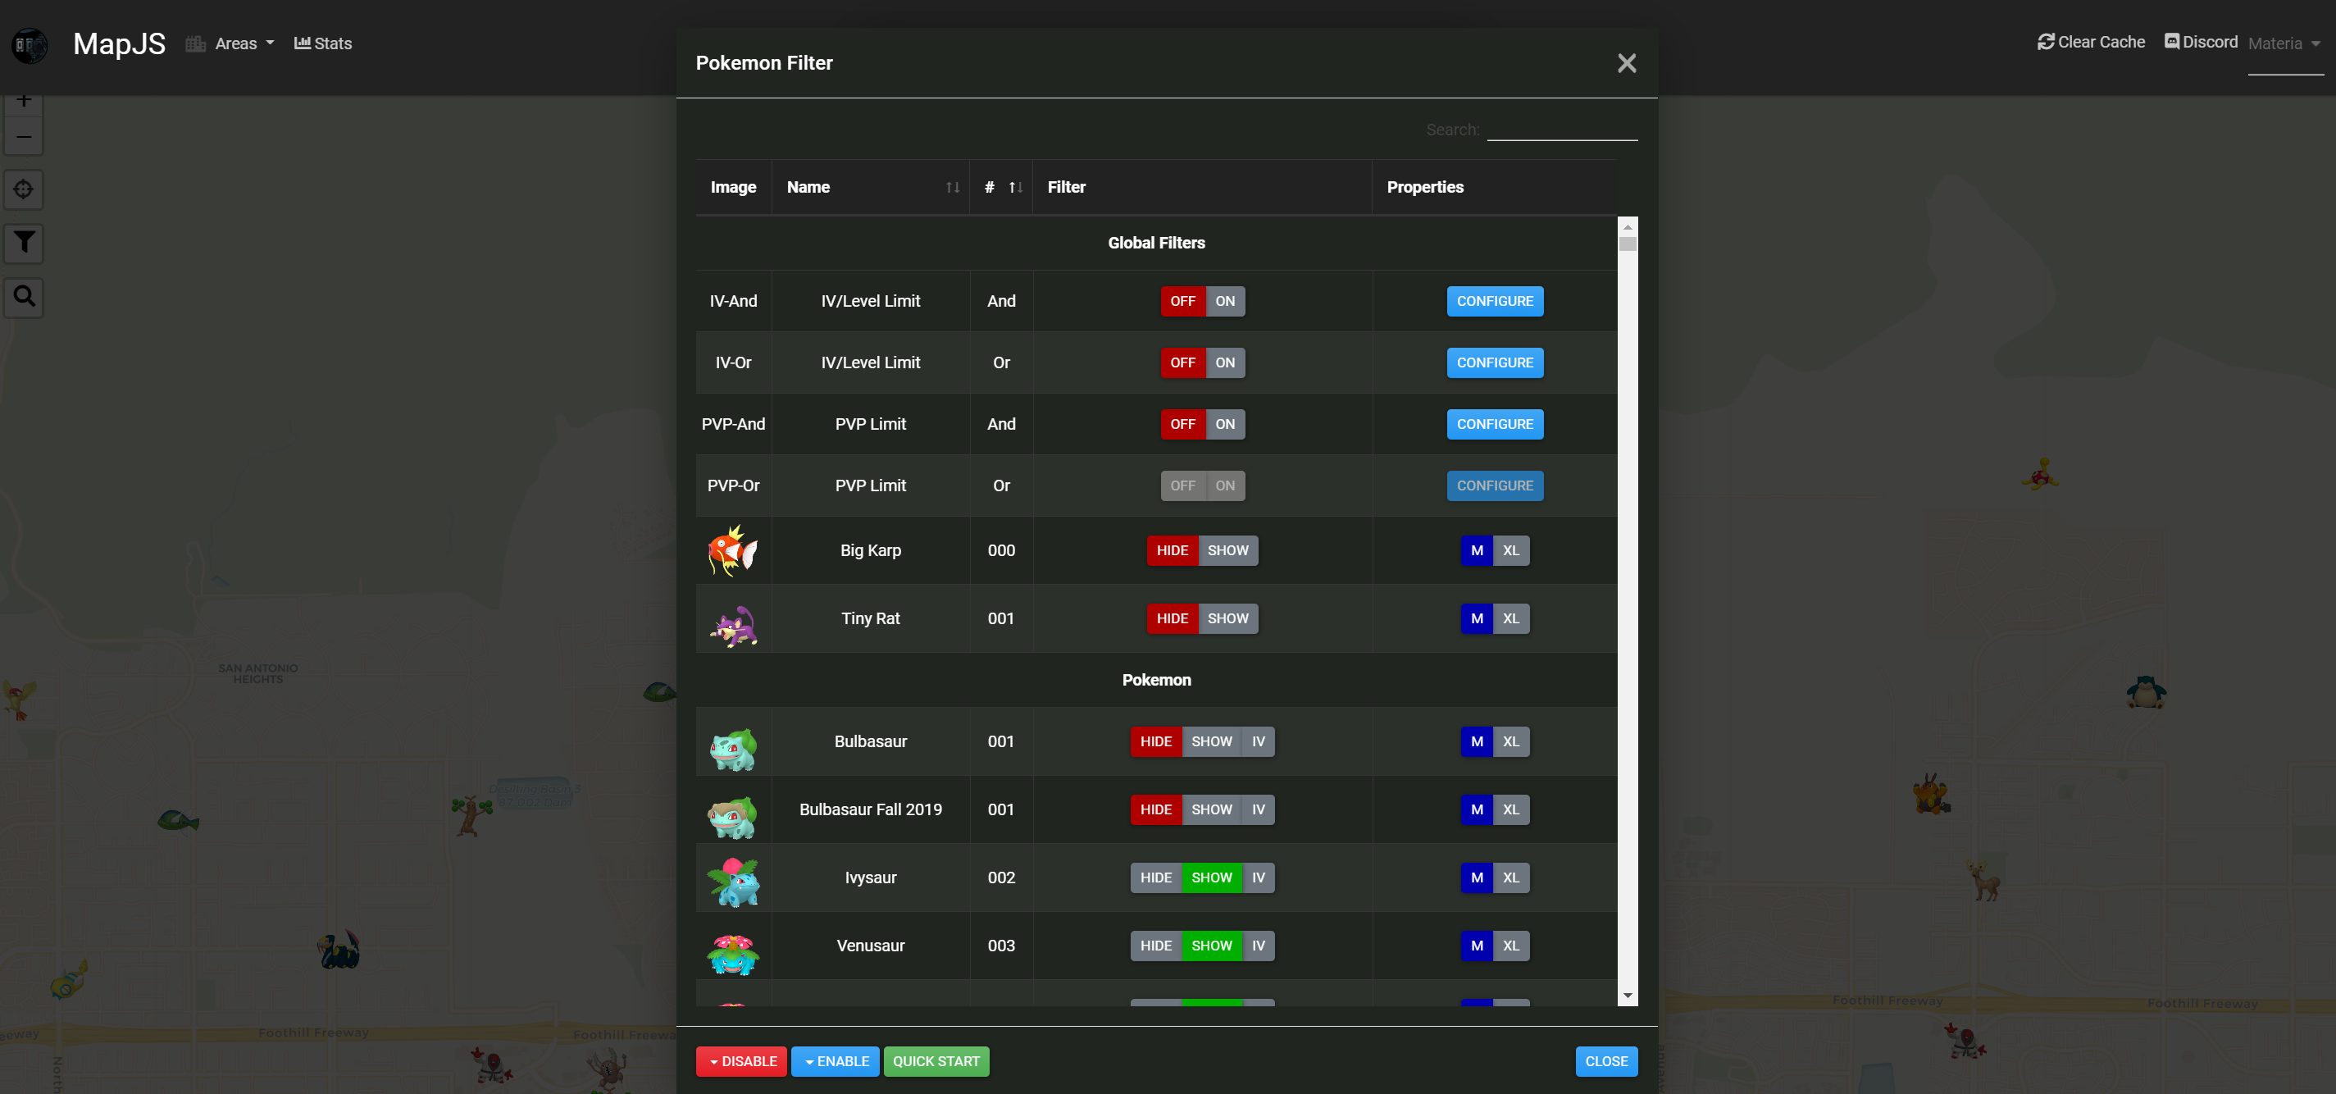Click the Snorlax marker on the map
The image size is (2336, 1094).
(x=2145, y=692)
